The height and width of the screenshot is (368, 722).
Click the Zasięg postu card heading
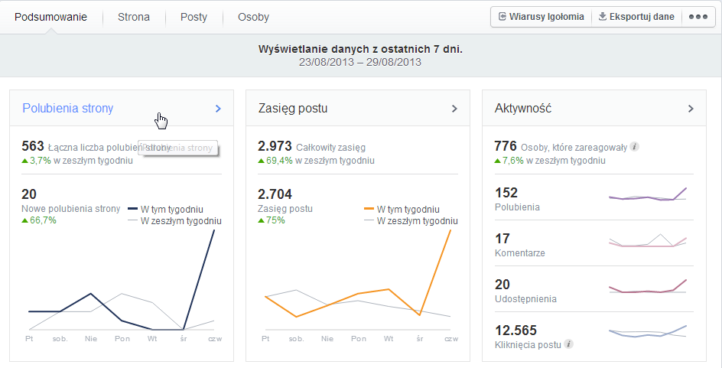tap(293, 108)
